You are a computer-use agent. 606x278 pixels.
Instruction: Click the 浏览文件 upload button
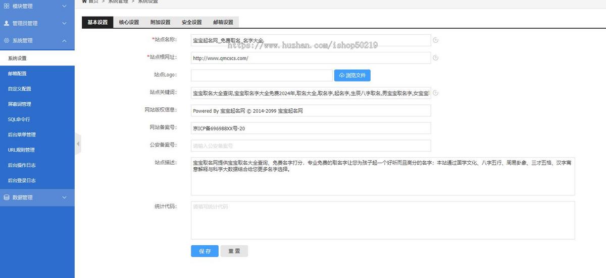point(352,76)
